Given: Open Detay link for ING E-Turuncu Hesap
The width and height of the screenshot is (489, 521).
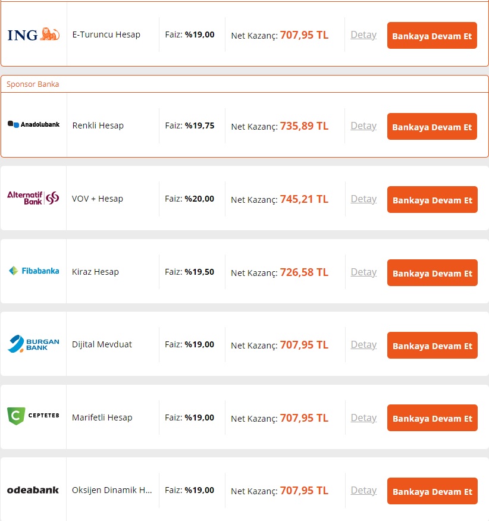Looking at the screenshot, I should (x=363, y=35).
